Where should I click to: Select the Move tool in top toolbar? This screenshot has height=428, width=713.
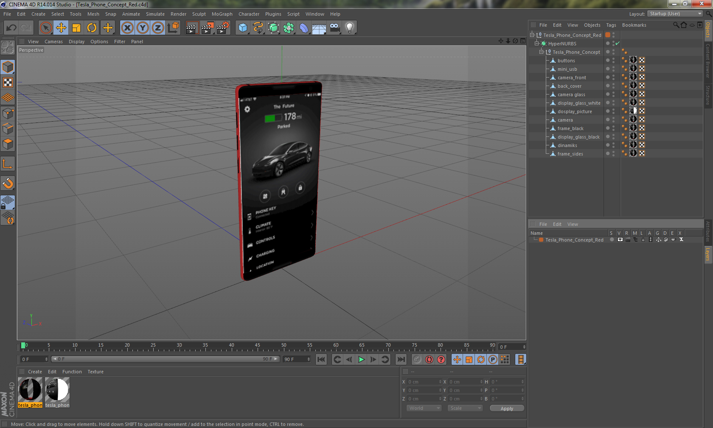(61, 28)
